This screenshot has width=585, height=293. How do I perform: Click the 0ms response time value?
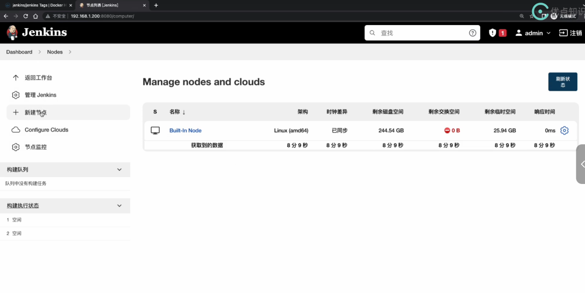[x=550, y=130]
